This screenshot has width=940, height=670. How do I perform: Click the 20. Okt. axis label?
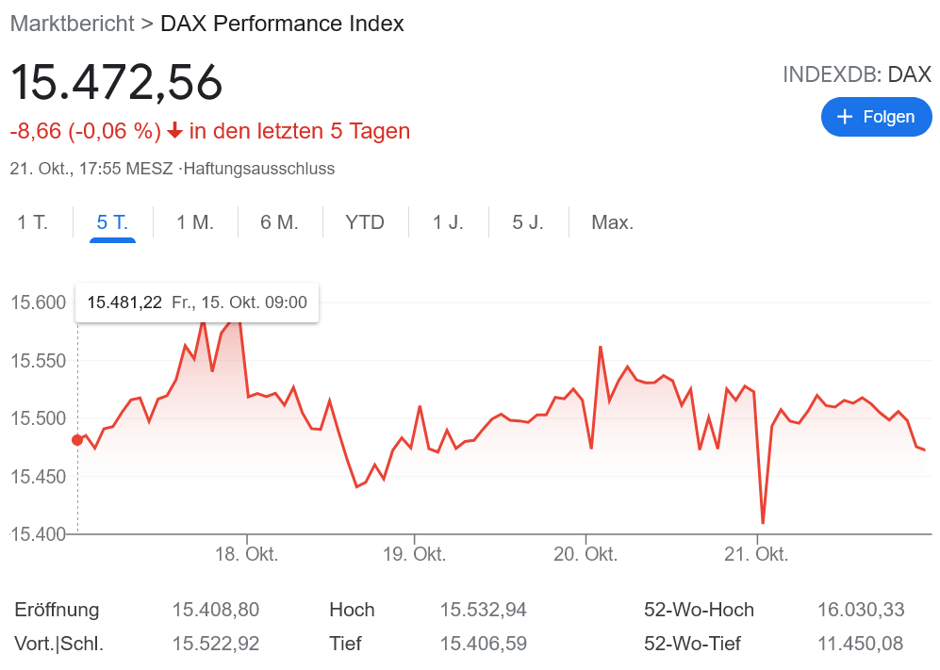point(585,554)
